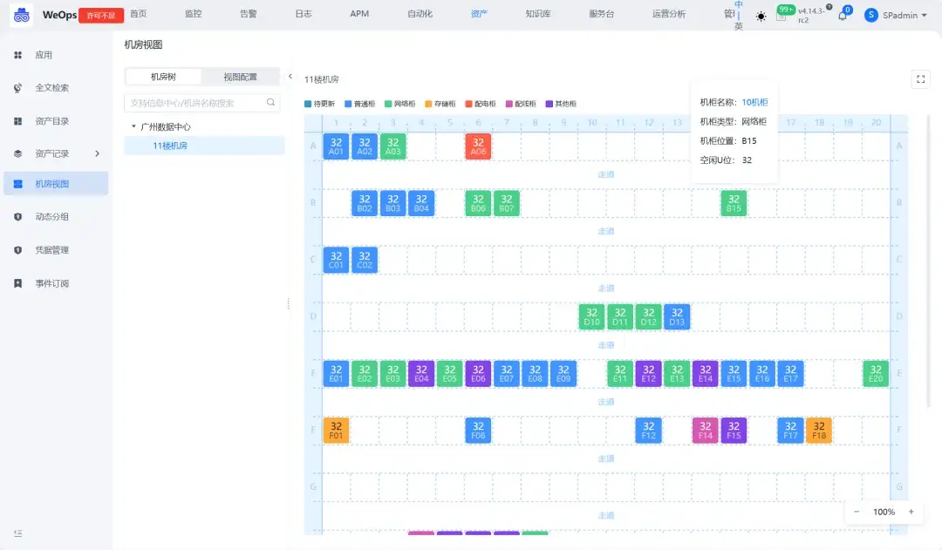
Task: Select cabinet C02
Action: 365,260
